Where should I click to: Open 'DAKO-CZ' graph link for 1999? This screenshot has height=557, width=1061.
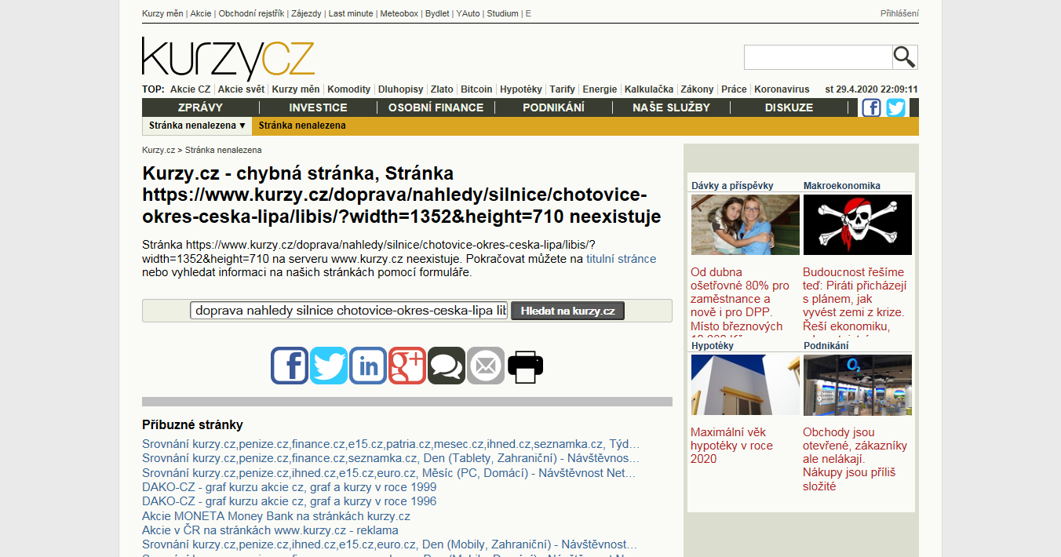pos(289,487)
